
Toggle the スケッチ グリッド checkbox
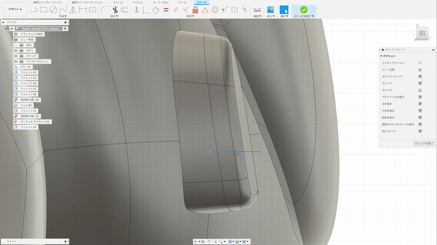point(420,77)
